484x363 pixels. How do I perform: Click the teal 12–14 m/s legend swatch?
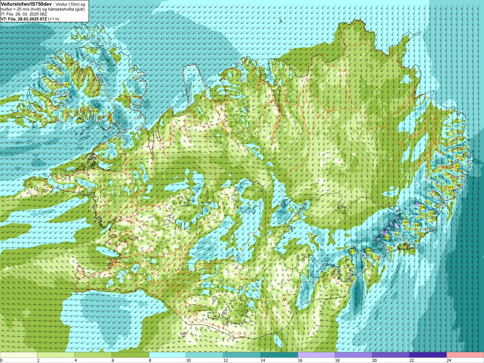pos(242,355)
